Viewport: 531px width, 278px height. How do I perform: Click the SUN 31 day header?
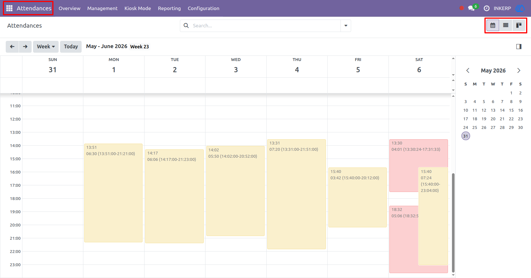(x=53, y=66)
